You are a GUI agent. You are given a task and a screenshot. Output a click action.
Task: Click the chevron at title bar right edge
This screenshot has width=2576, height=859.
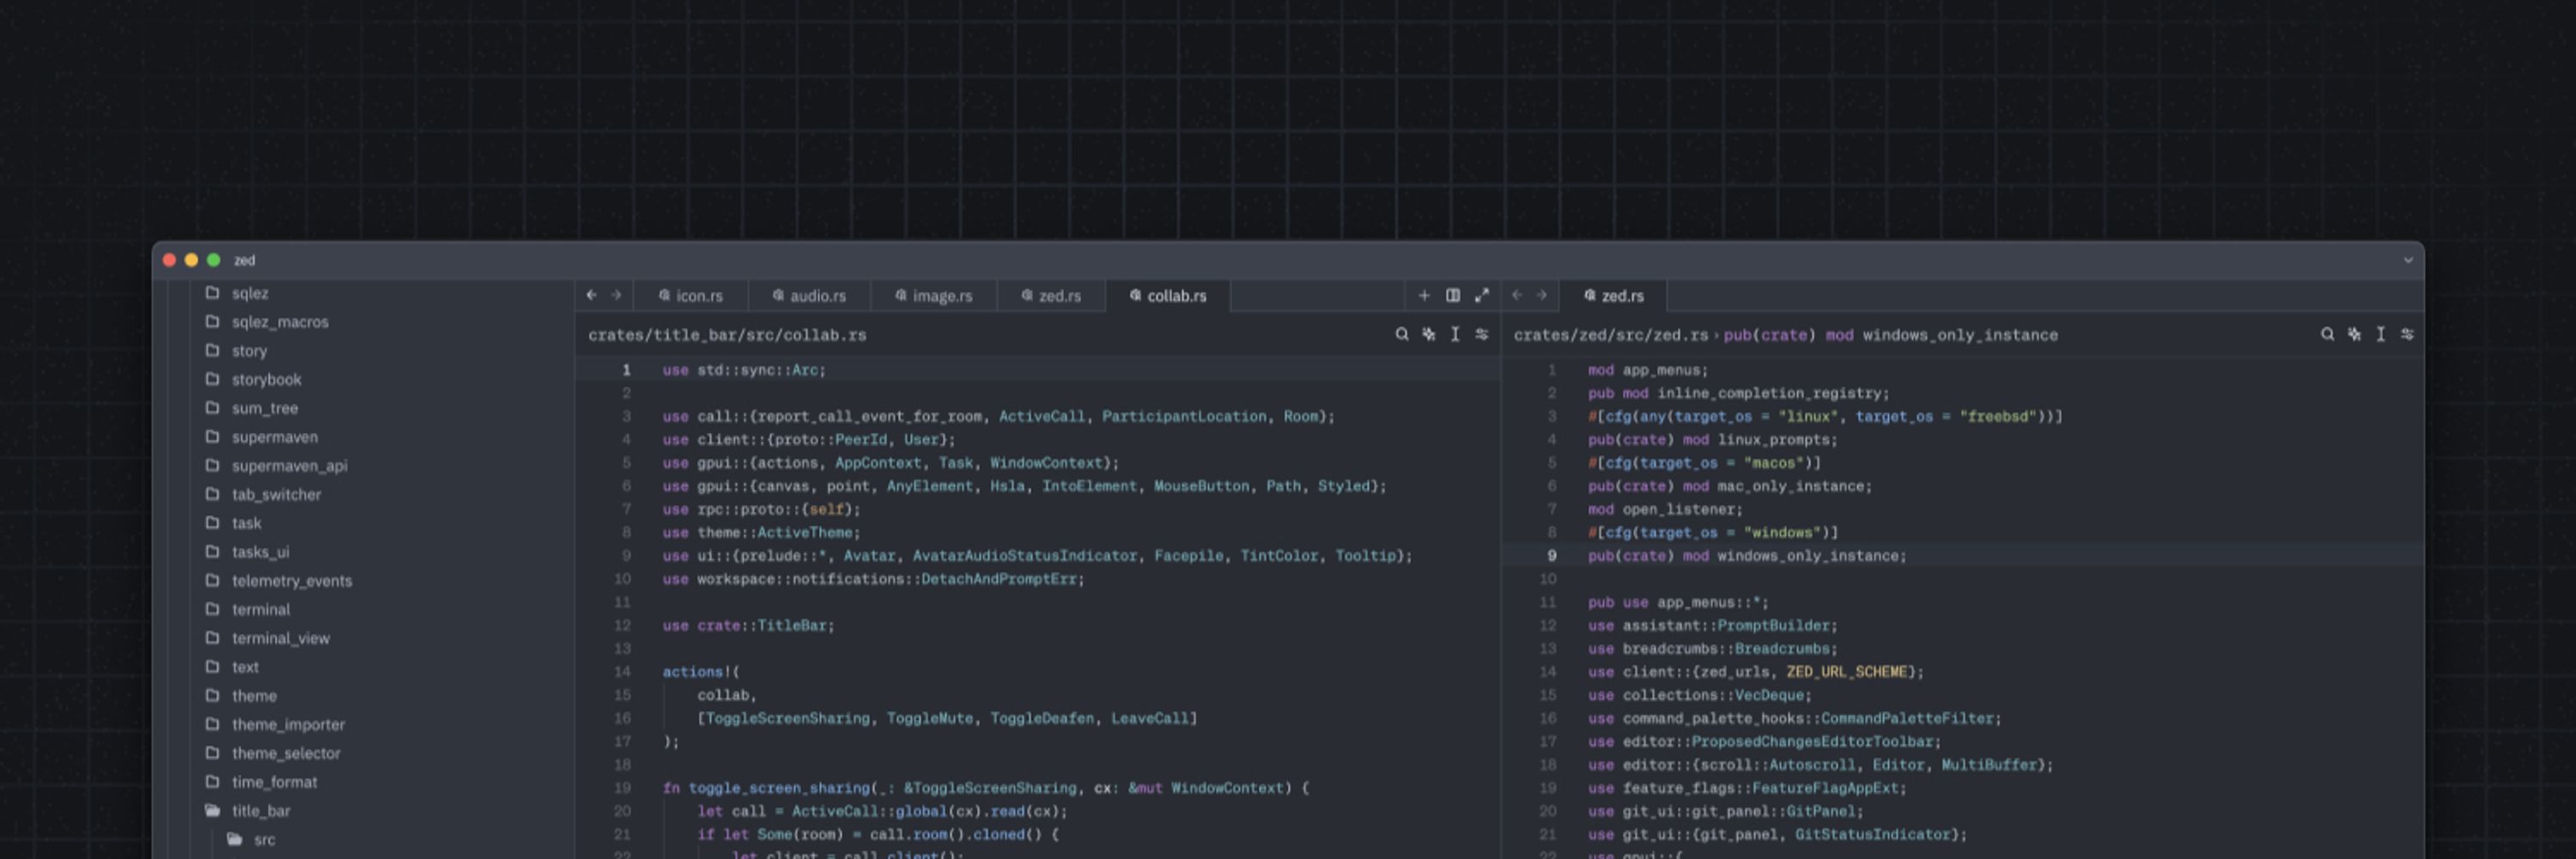(2408, 260)
